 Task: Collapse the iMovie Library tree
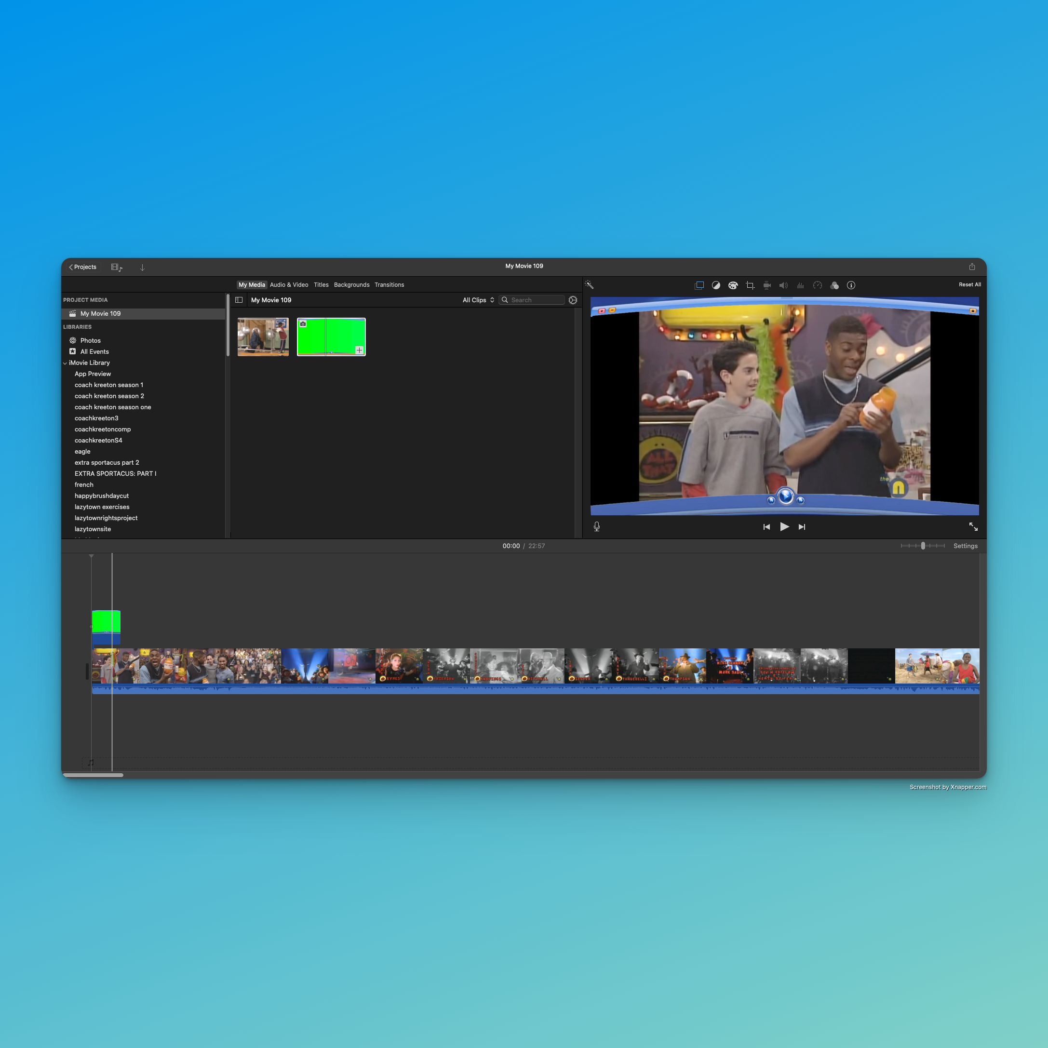tap(65, 363)
